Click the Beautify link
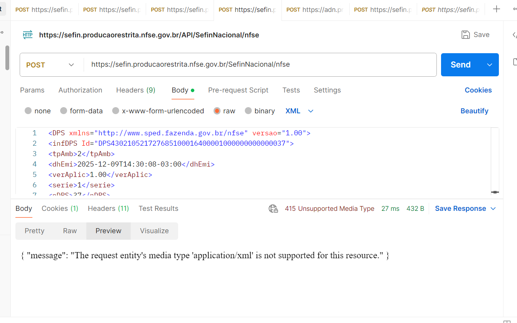Image resolution: width=517 pixels, height=323 pixels. tap(474, 111)
